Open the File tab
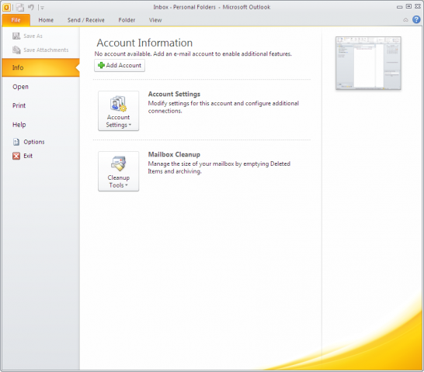This screenshot has width=424, height=372. click(16, 20)
